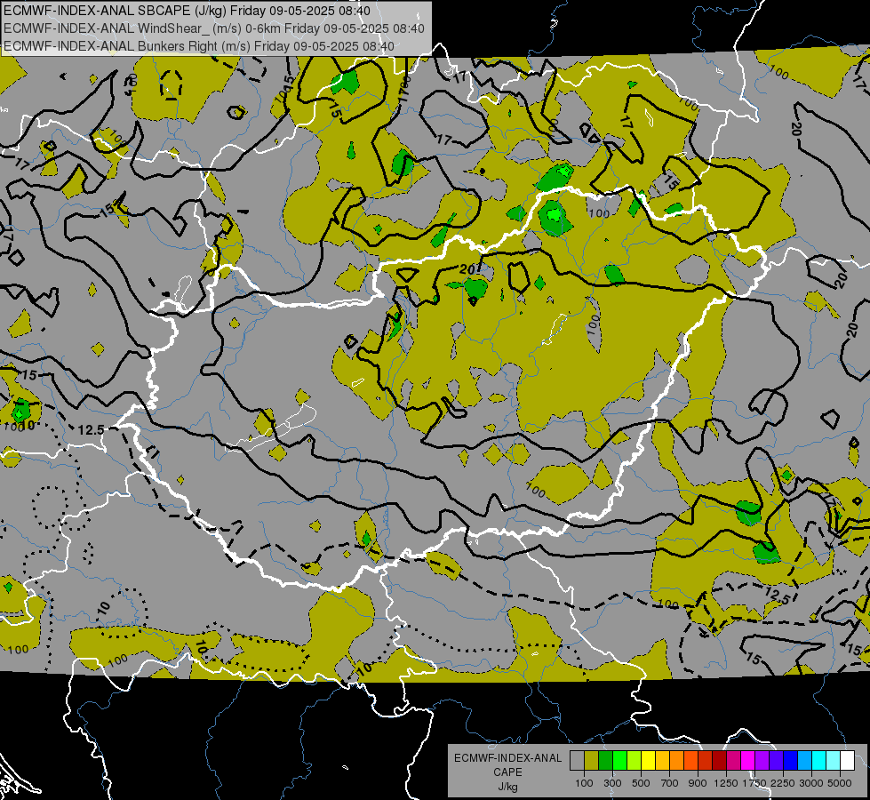Select the olive legend swatch

(592, 761)
